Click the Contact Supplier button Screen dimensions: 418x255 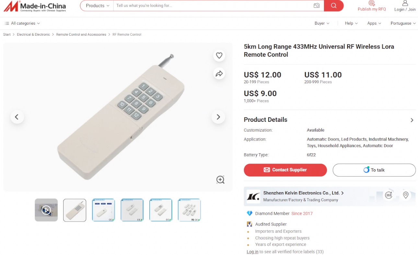285,170
